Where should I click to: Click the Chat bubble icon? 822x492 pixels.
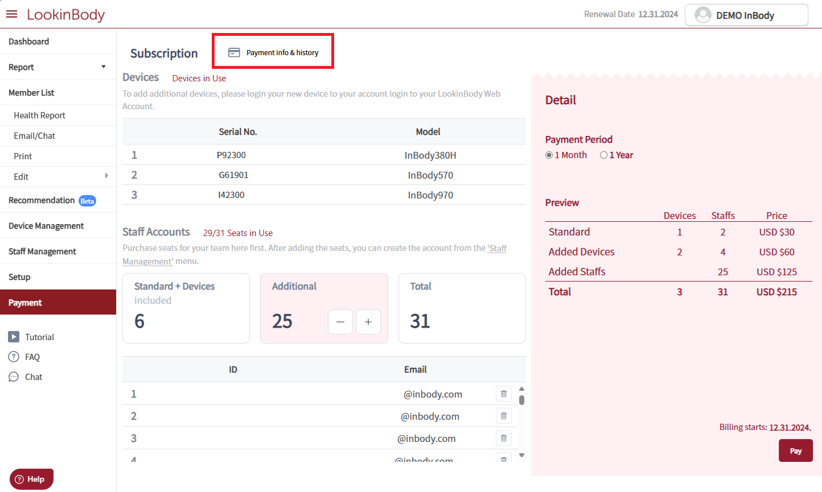coord(14,377)
